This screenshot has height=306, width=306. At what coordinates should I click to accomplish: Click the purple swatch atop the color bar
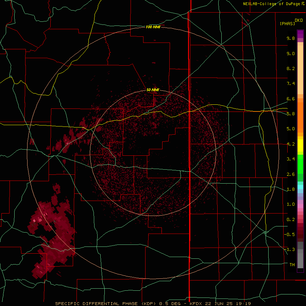coord(300,34)
